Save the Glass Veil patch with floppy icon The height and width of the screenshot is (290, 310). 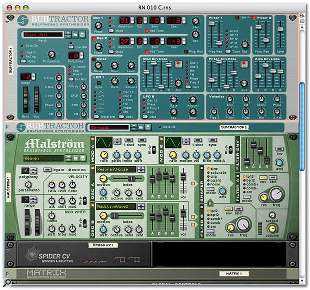point(82,35)
